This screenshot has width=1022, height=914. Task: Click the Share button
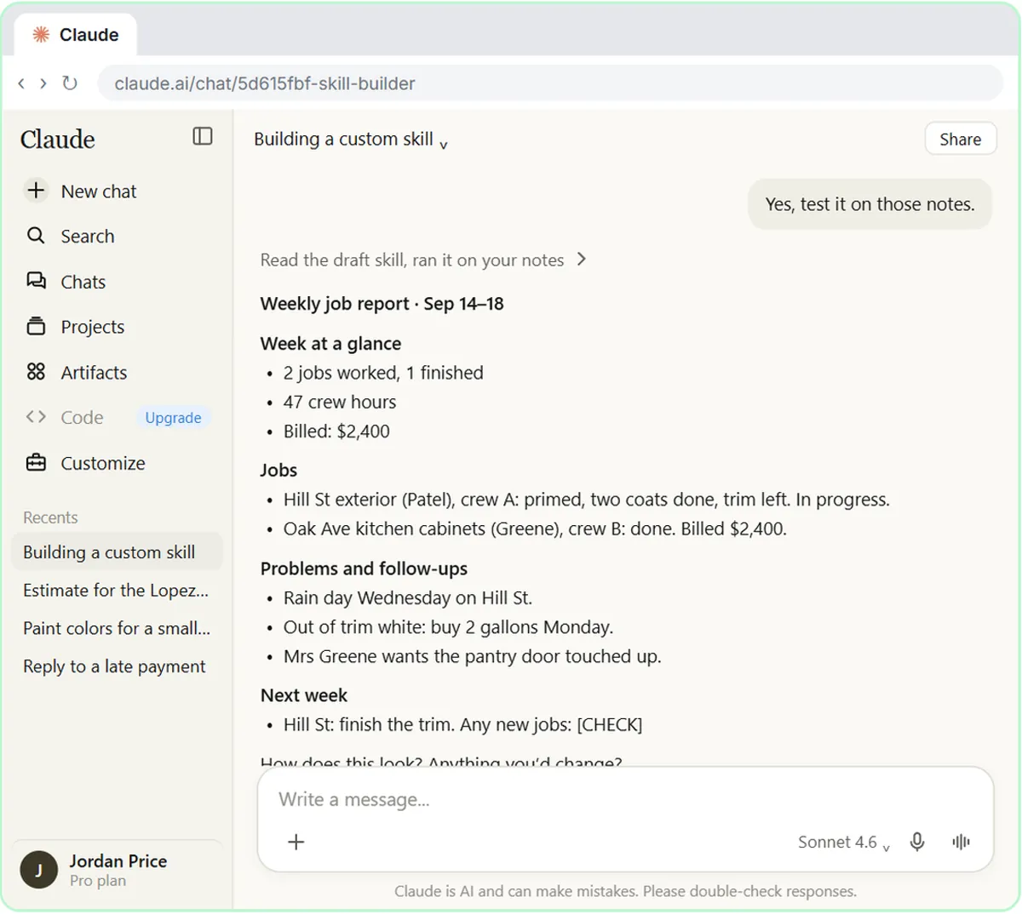(x=961, y=140)
